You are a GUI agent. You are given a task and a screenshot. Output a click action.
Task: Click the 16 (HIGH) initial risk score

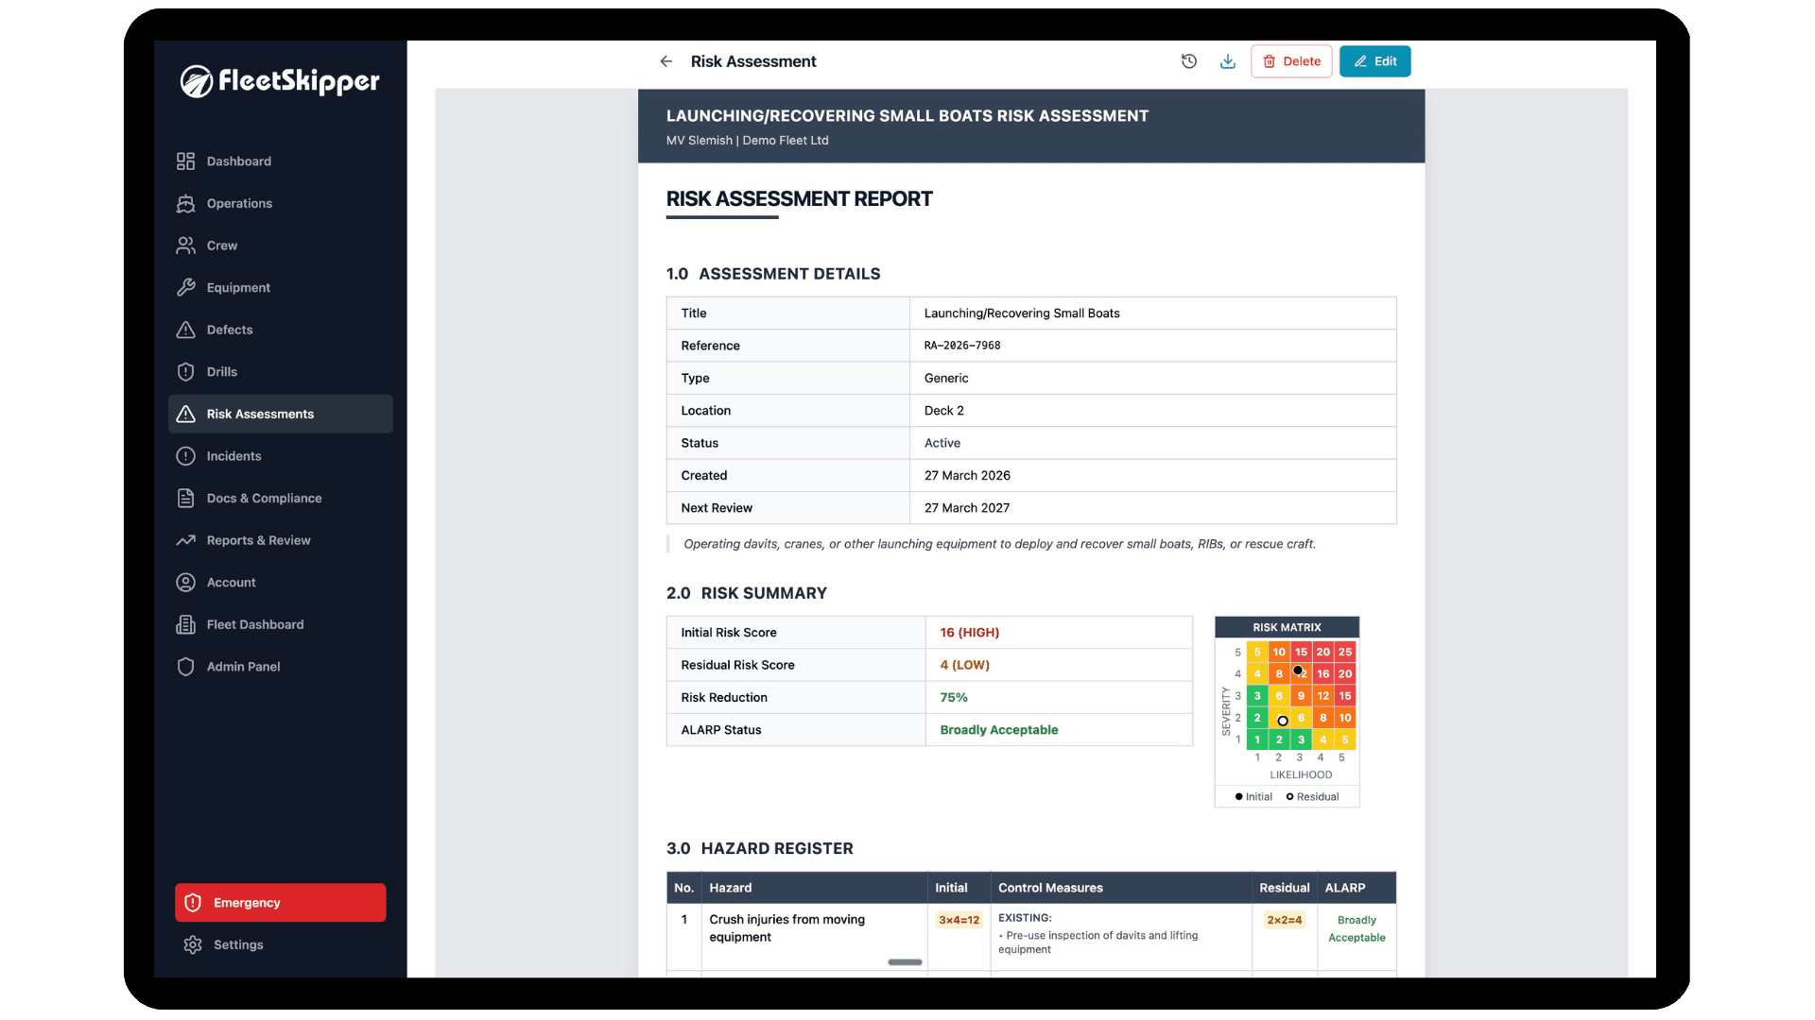pos(969,633)
